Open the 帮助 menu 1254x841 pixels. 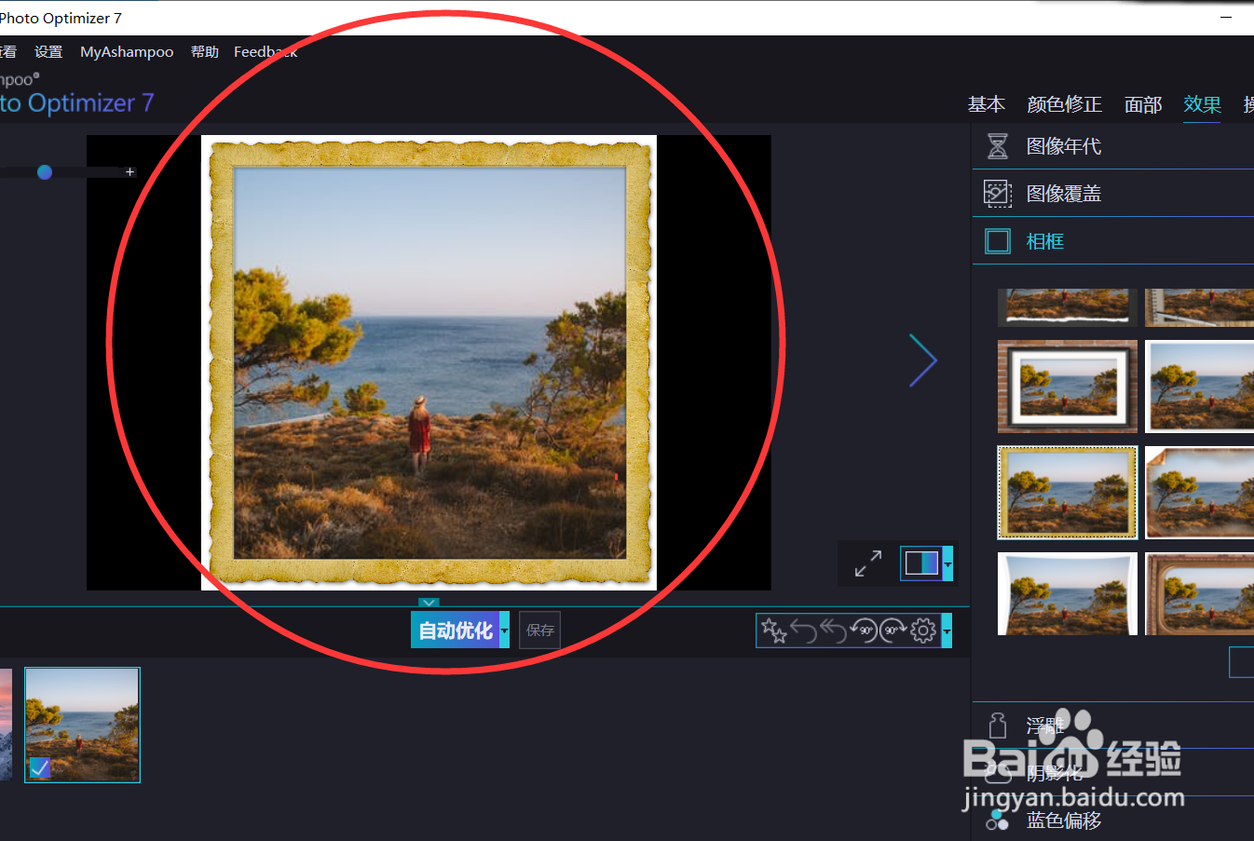pyautogui.click(x=205, y=52)
